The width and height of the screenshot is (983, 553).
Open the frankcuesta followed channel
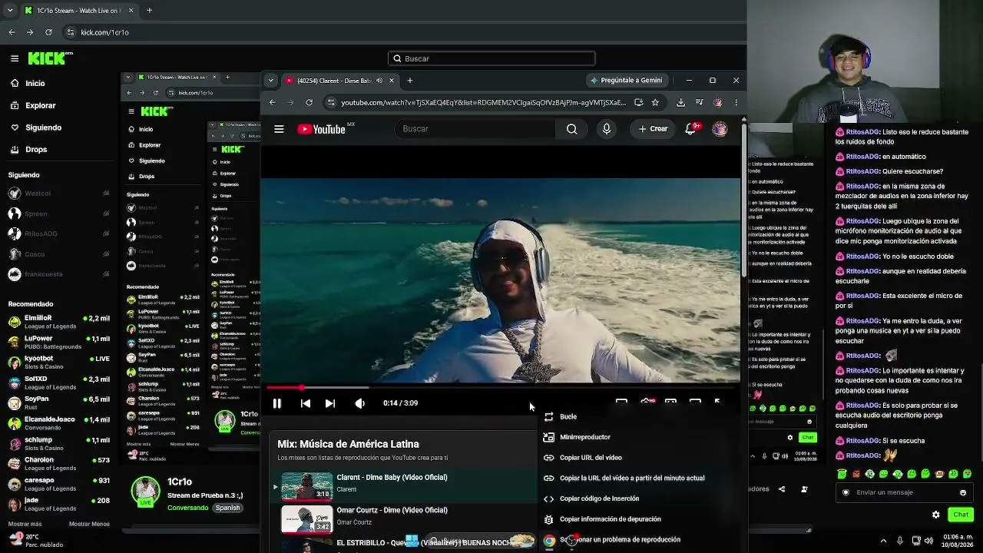pyautogui.click(x=58, y=274)
